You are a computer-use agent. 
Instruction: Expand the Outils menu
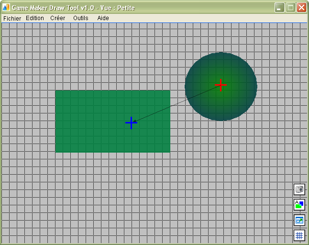click(81, 18)
